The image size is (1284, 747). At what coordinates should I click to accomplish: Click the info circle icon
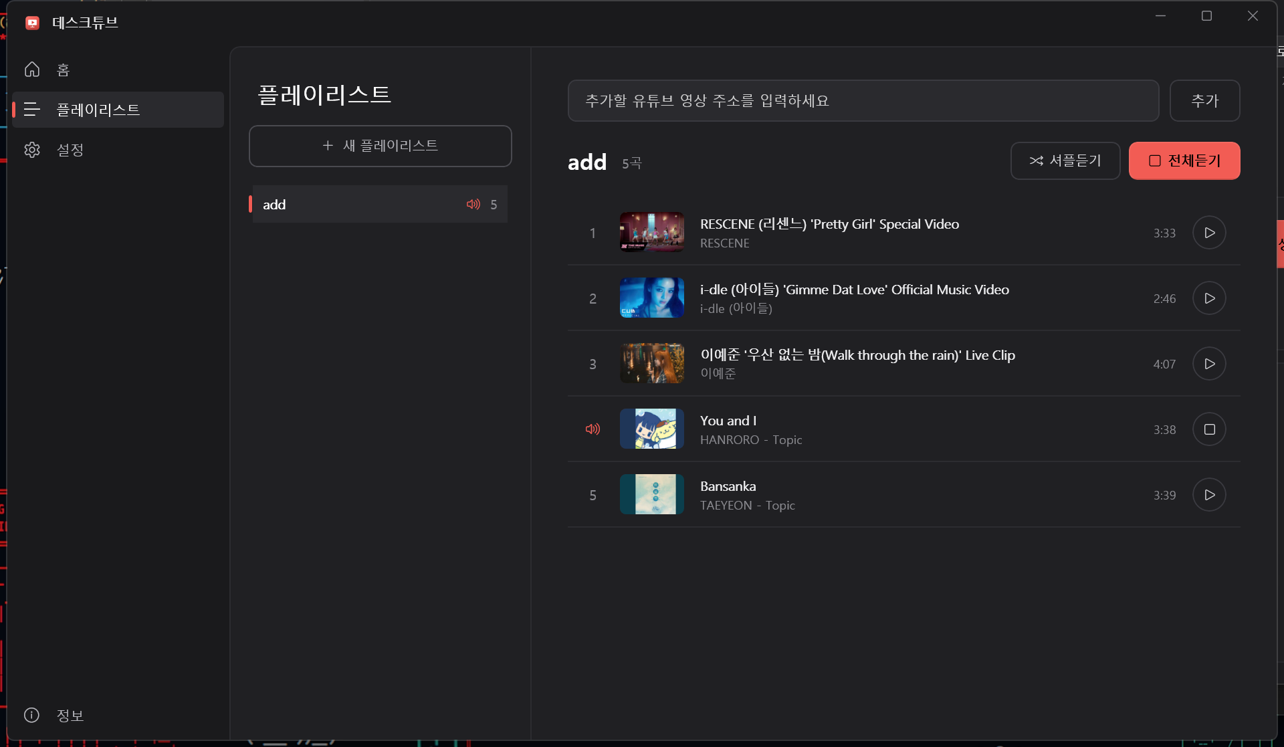pos(31,715)
